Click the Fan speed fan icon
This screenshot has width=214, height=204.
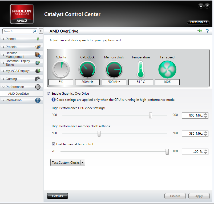pos(167,70)
